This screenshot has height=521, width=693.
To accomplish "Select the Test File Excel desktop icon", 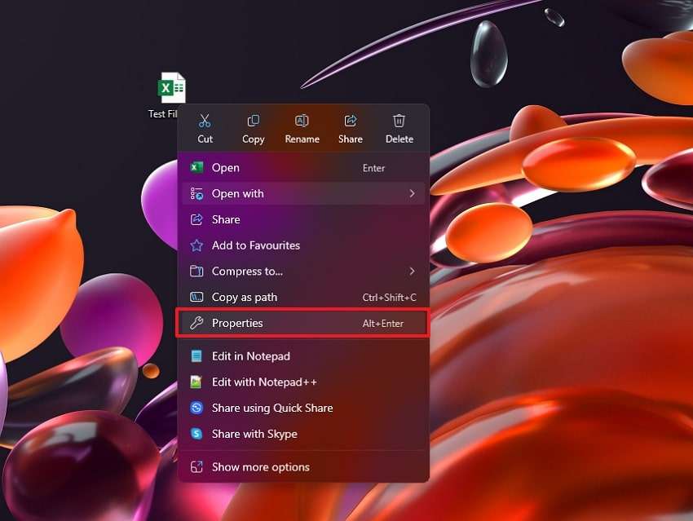I will pos(171,87).
